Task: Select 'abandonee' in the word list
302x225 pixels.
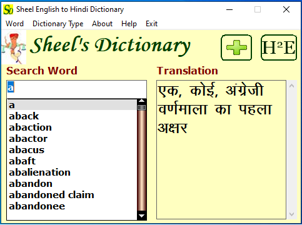Action: (72, 206)
